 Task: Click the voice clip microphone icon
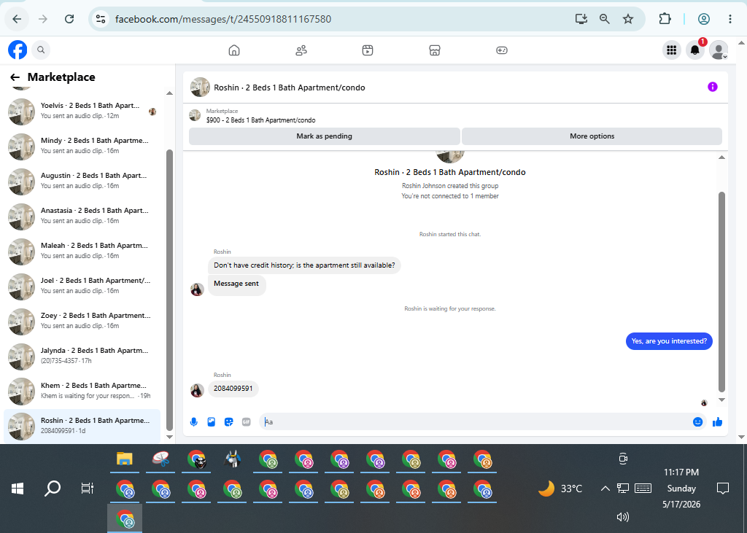[x=194, y=422]
